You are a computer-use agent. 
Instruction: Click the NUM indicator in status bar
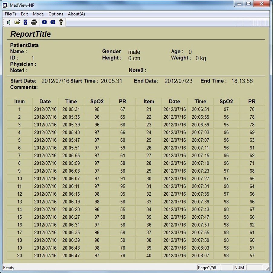pos(239,268)
